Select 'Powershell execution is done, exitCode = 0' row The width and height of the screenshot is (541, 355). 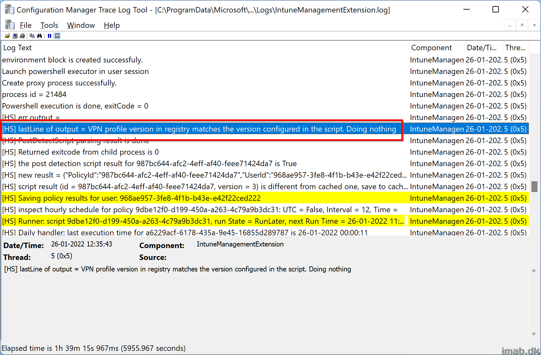tap(265, 106)
